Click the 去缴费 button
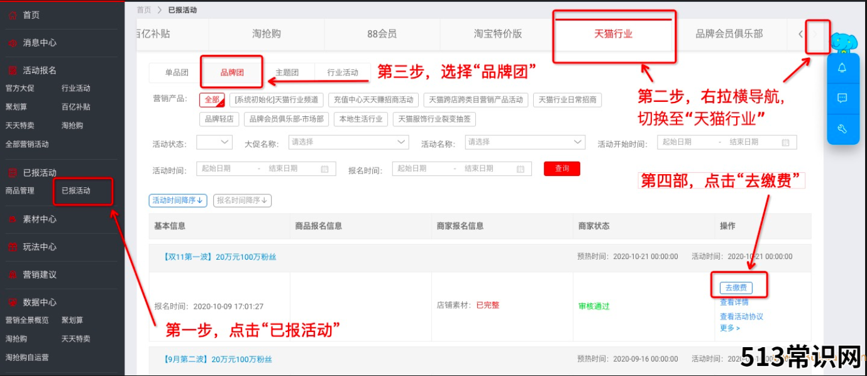 click(736, 288)
